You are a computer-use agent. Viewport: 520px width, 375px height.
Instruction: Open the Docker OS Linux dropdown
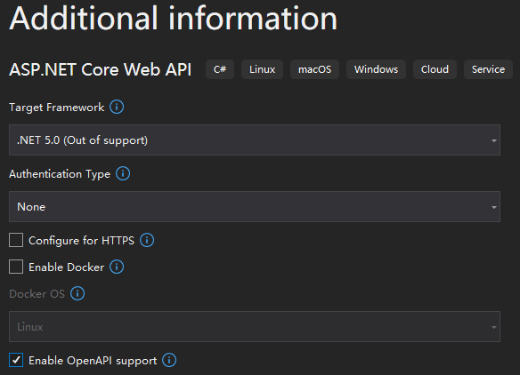click(255, 326)
